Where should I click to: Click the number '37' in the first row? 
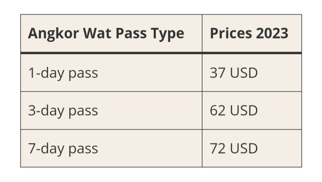pyautogui.click(x=217, y=73)
